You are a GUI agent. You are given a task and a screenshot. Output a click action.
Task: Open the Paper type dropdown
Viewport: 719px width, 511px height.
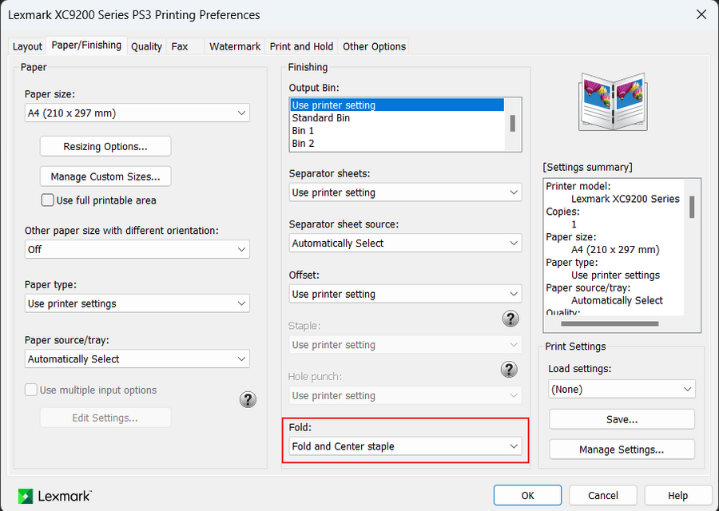137,303
